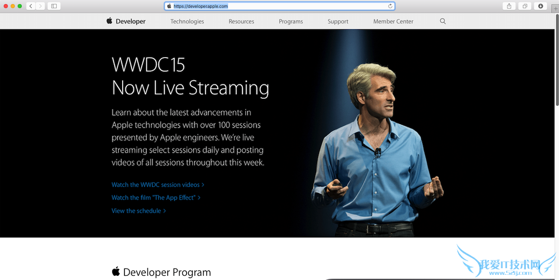Toggle the Safari sidebar button
This screenshot has height=280, width=559.
pos(54,6)
